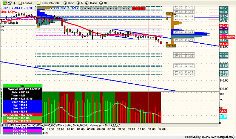Click the 148.70 price axis label
Image resolution: width=236 pixels, height=139 pixels.
(x=224, y=8)
